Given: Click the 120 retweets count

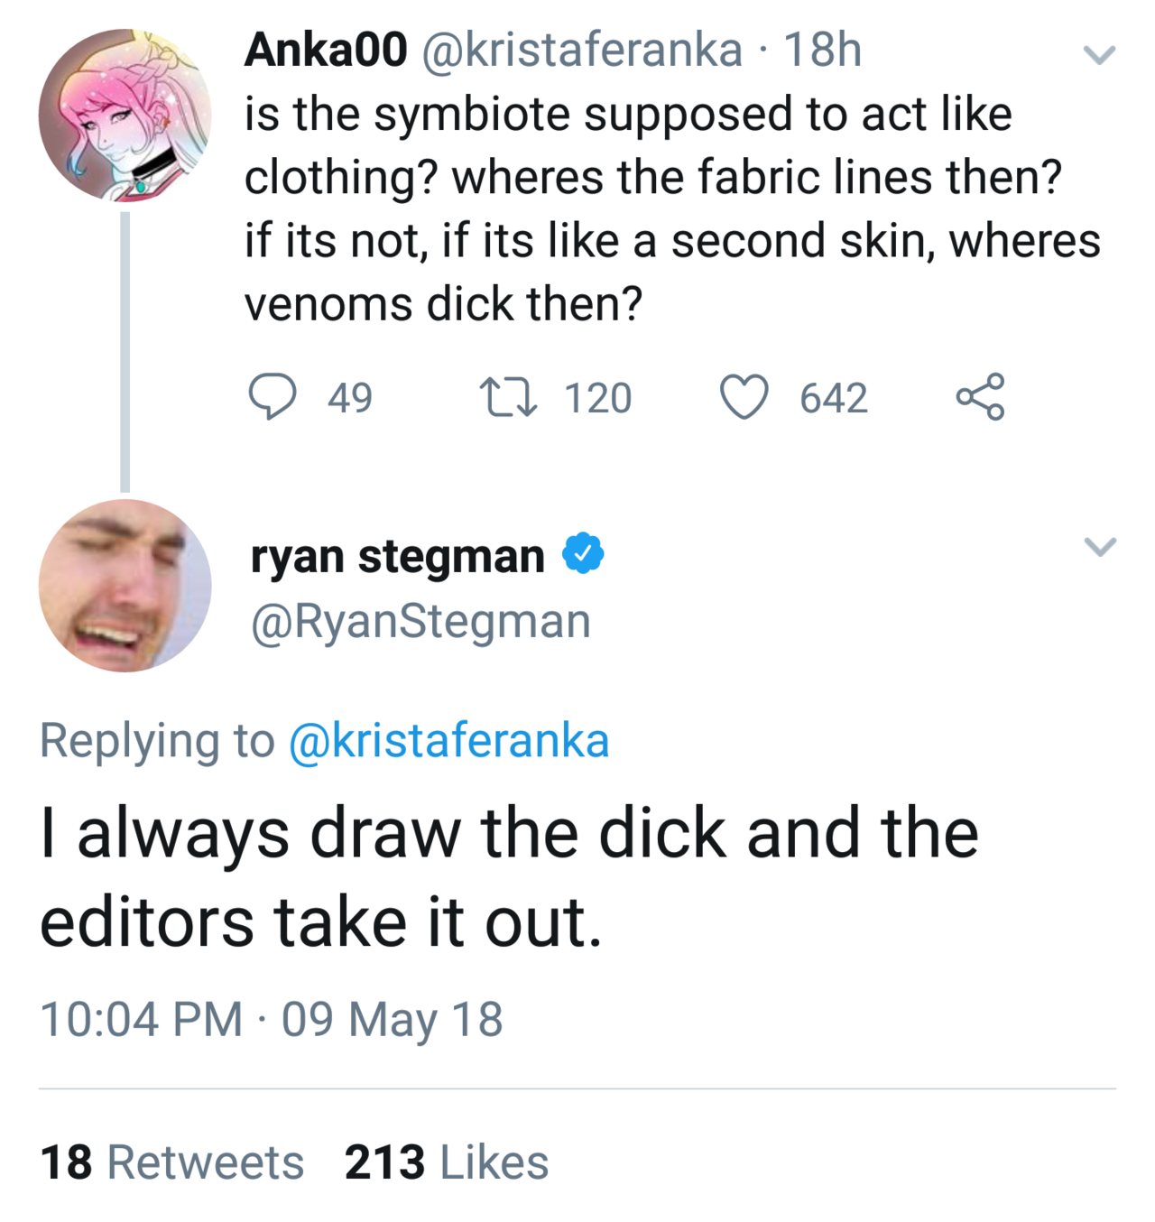Looking at the screenshot, I should 598,398.
